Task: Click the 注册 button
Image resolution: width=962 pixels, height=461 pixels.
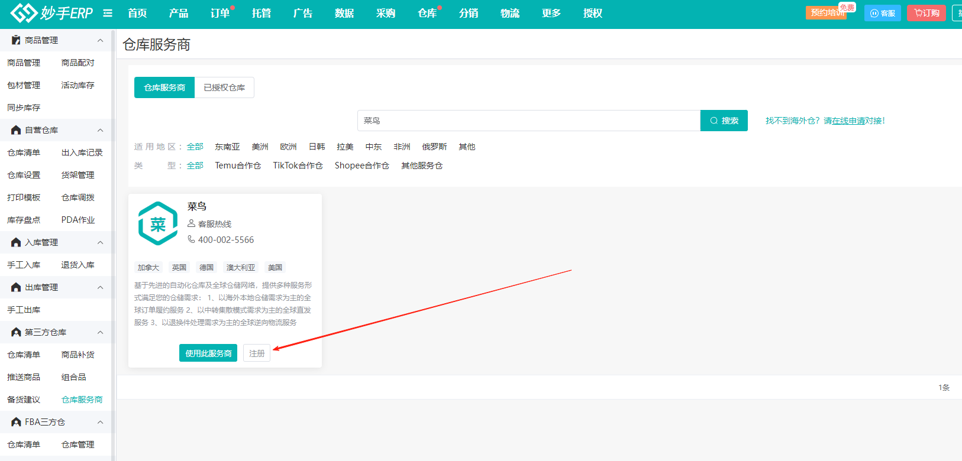Action: pos(257,353)
